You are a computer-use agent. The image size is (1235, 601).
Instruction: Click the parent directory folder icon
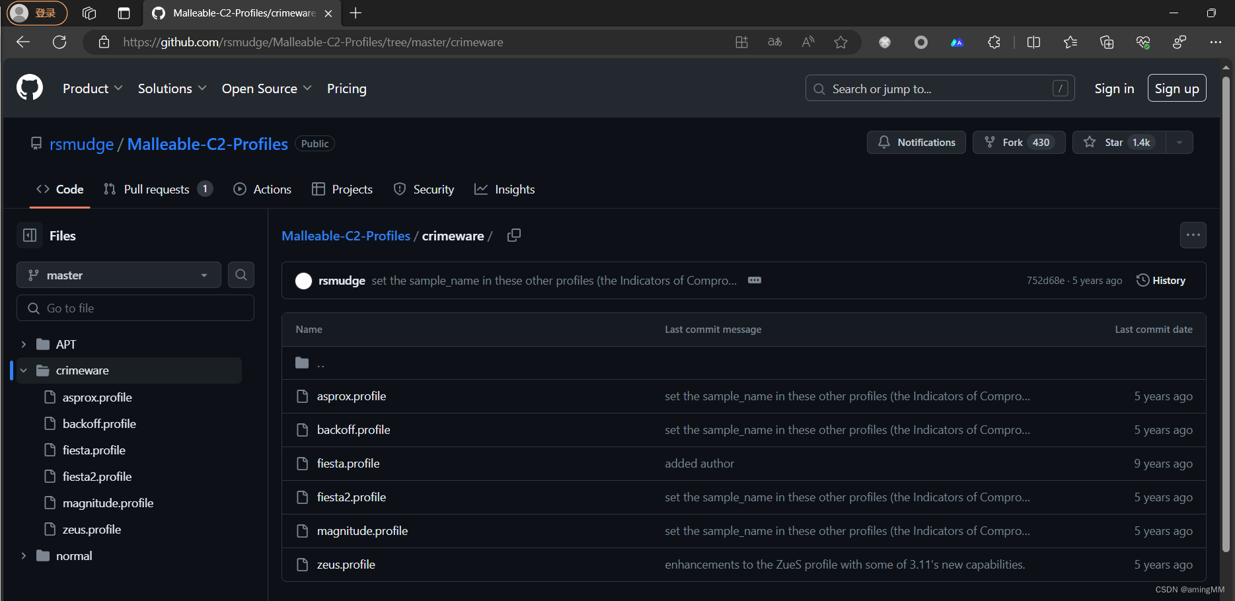click(302, 363)
